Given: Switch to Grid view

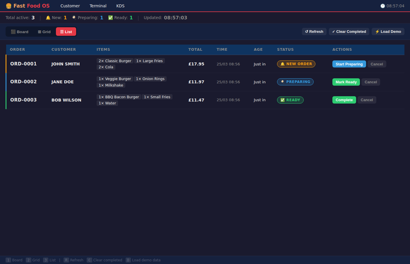Looking at the screenshot, I should (x=44, y=31).
